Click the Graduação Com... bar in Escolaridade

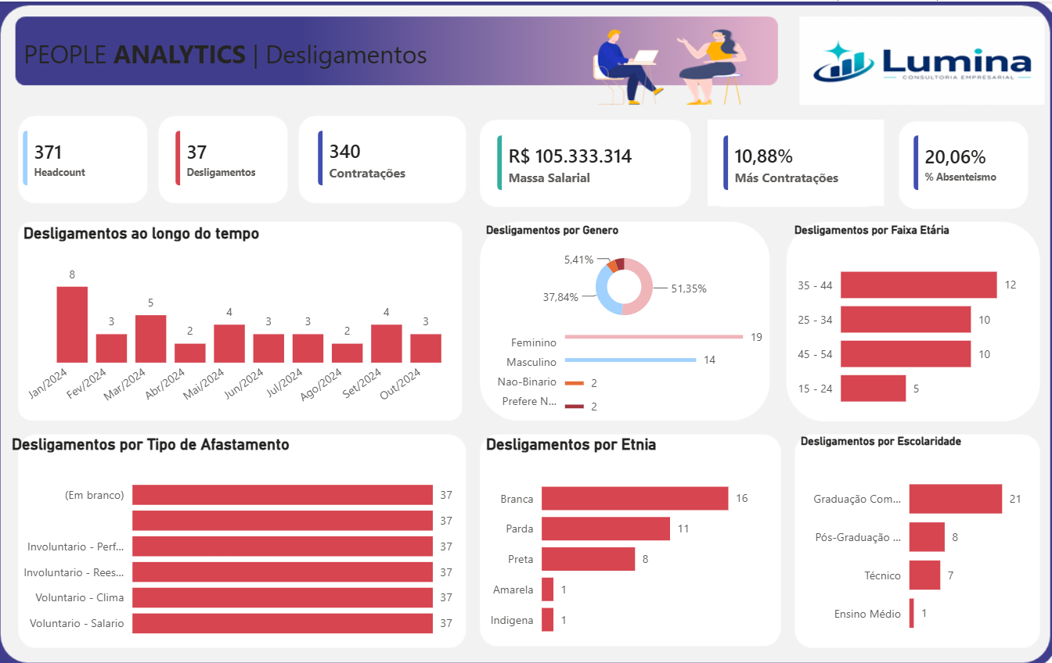coord(956,499)
